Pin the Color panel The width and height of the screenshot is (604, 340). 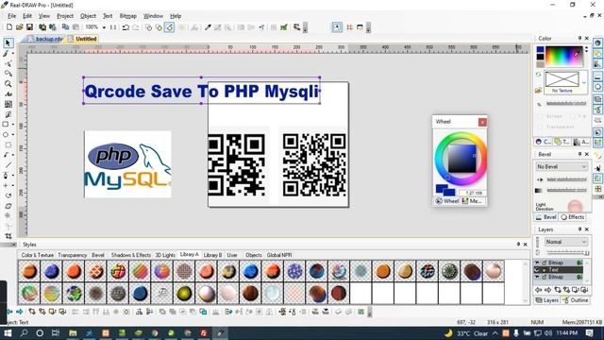(579, 38)
